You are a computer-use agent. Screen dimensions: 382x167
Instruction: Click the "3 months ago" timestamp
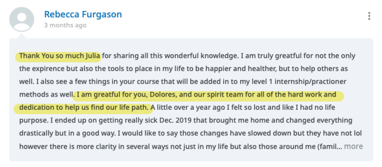[x=65, y=25]
